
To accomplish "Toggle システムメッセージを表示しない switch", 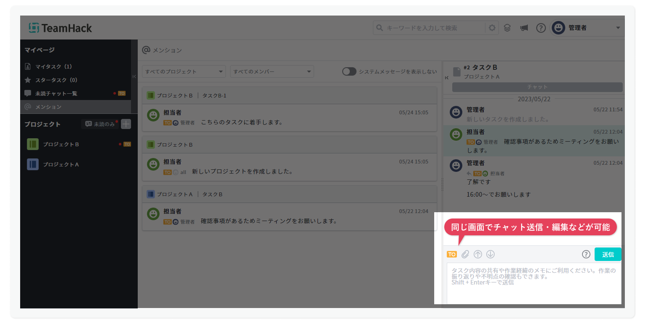I will coord(349,71).
